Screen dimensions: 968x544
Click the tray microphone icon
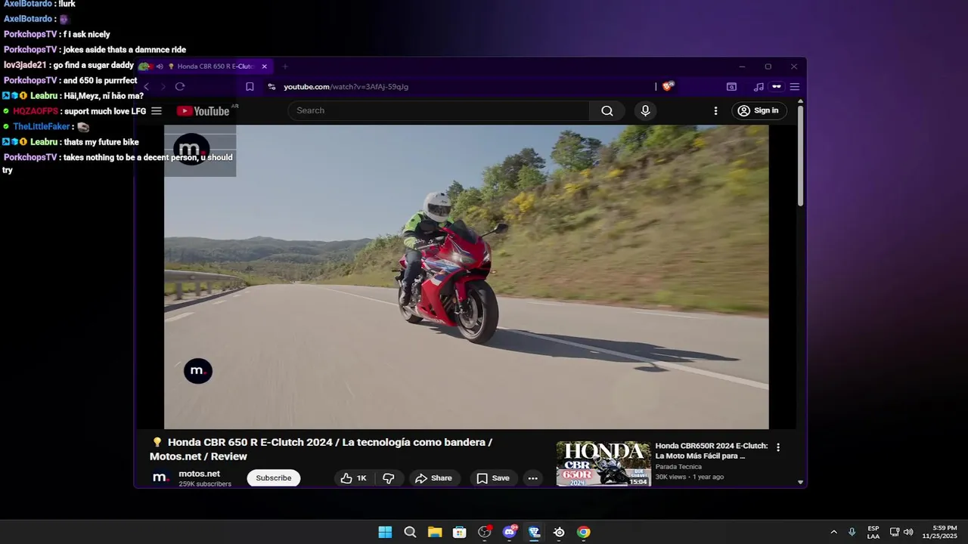pyautogui.click(x=852, y=532)
